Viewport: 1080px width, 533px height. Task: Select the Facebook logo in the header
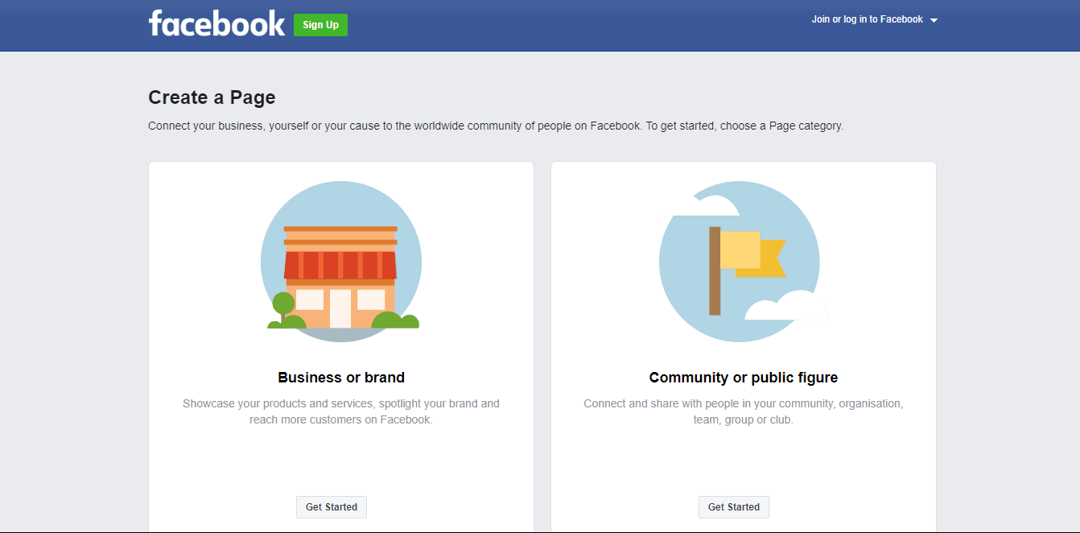216,23
